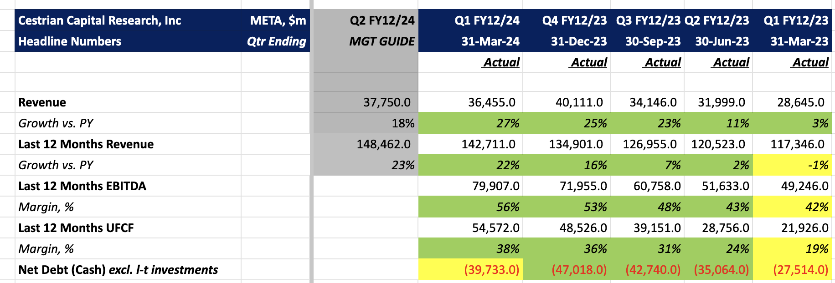The width and height of the screenshot is (835, 283).
Task: Click Q4 FY12/23 revenue cell 40,111.0
Action: (579, 102)
